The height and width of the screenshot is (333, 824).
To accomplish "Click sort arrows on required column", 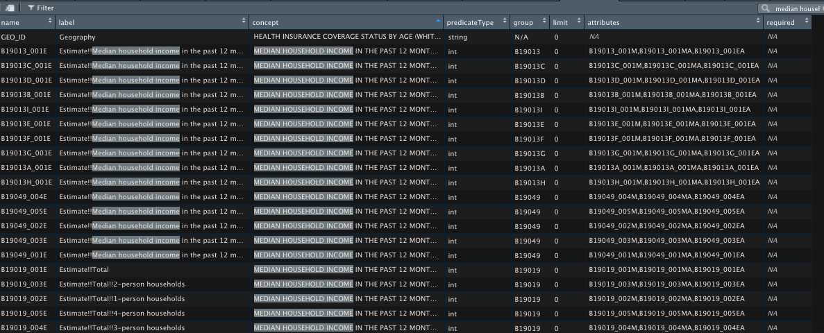I will click(x=806, y=22).
